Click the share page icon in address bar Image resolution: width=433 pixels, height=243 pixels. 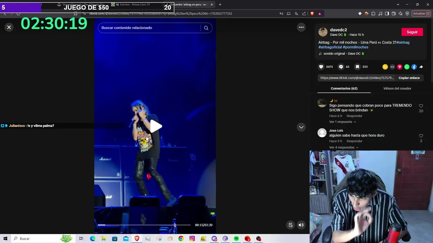(304, 13)
